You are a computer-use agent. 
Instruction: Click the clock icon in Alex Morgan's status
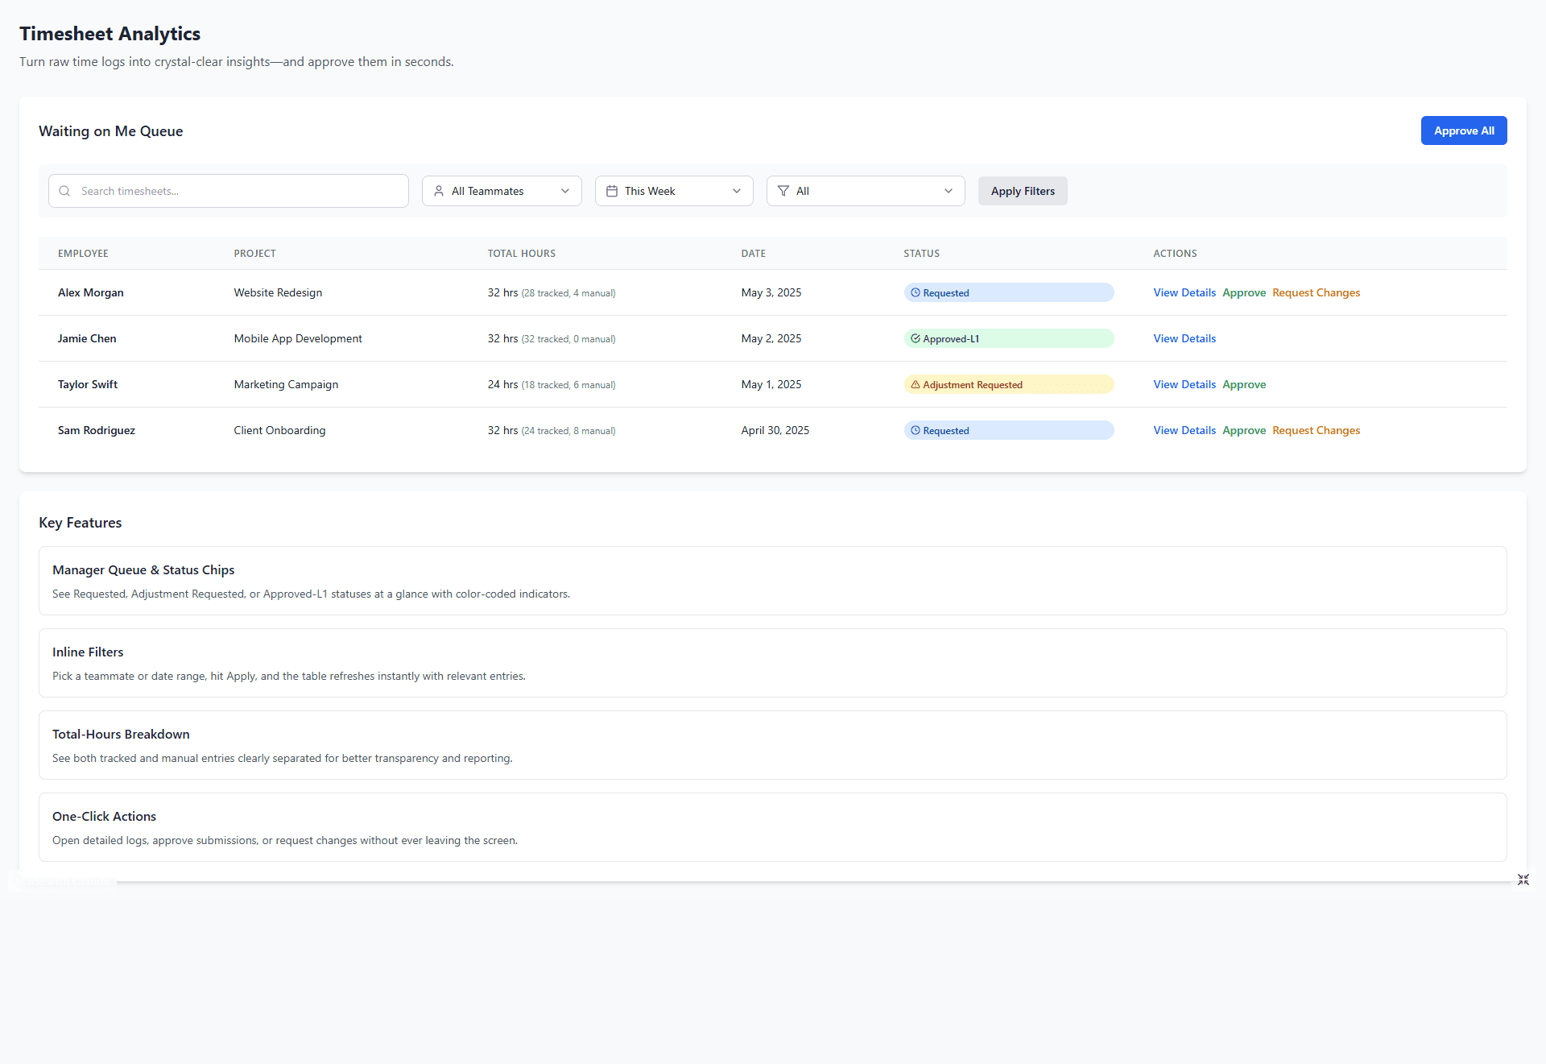pyautogui.click(x=916, y=292)
